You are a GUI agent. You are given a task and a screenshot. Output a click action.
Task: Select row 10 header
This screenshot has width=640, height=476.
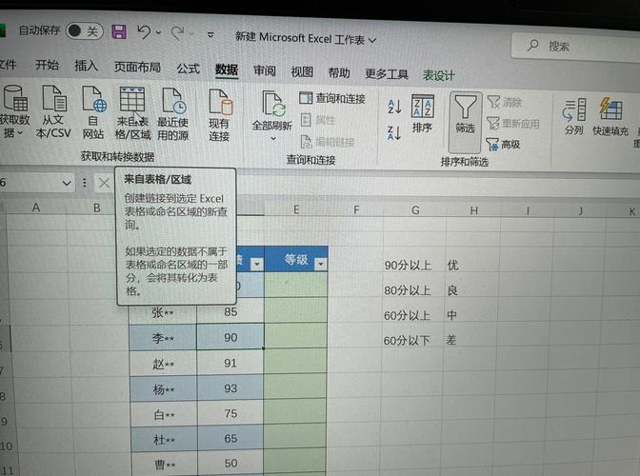(x=6, y=446)
